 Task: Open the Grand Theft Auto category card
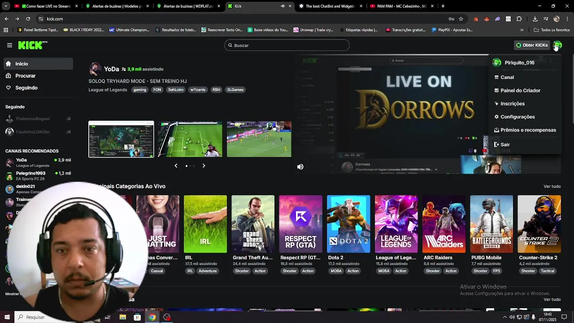coord(253,224)
